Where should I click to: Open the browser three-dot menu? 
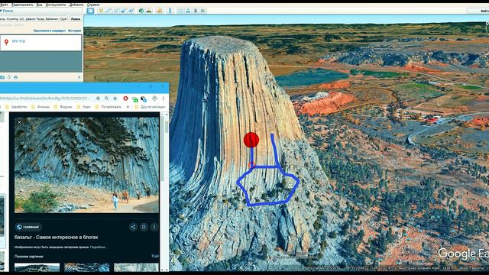(163, 99)
